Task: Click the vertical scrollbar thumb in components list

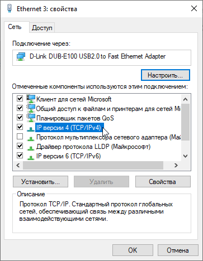Action: pos(185,122)
